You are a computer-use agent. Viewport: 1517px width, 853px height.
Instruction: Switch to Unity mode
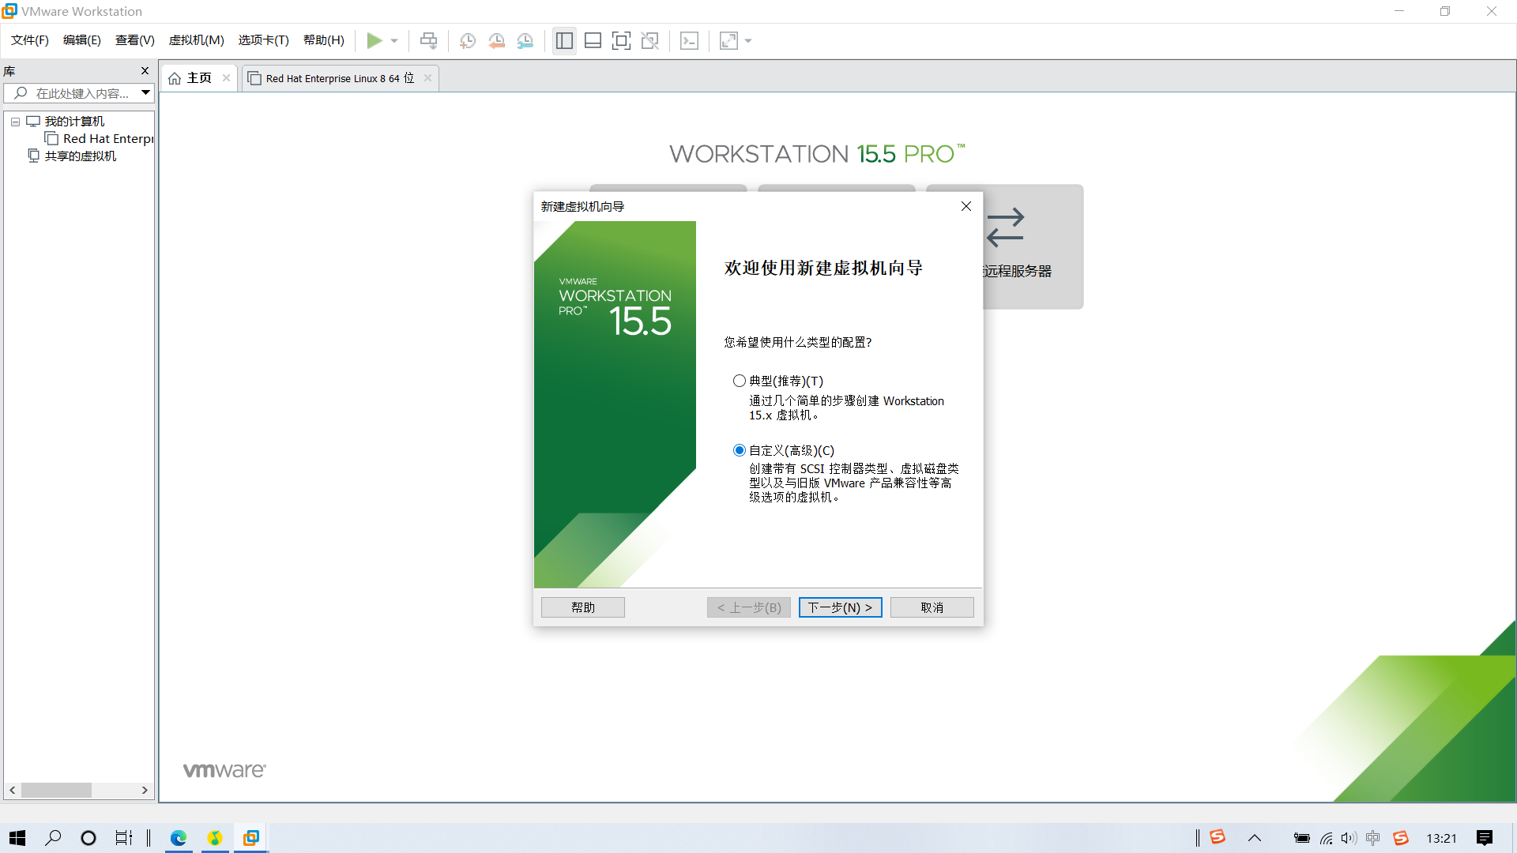pyautogui.click(x=650, y=40)
